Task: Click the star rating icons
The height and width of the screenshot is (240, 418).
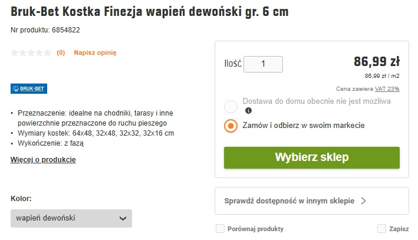Action: [x=31, y=53]
